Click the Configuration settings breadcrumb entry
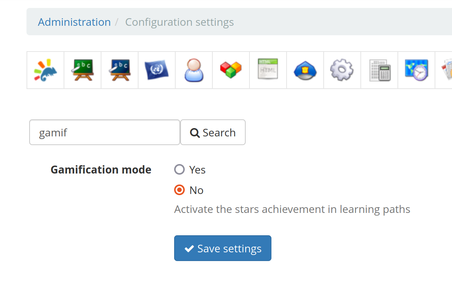This screenshot has height=294, width=452. tap(179, 22)
